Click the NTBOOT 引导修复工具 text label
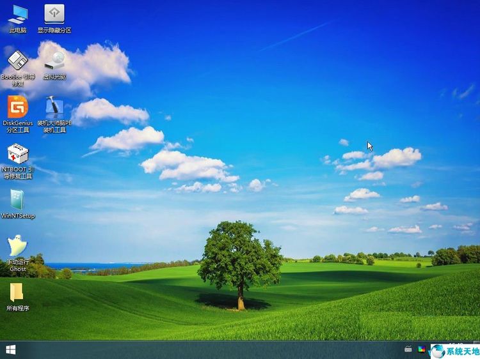The height and width of the screenshot is (359, 480). (18, 172)
